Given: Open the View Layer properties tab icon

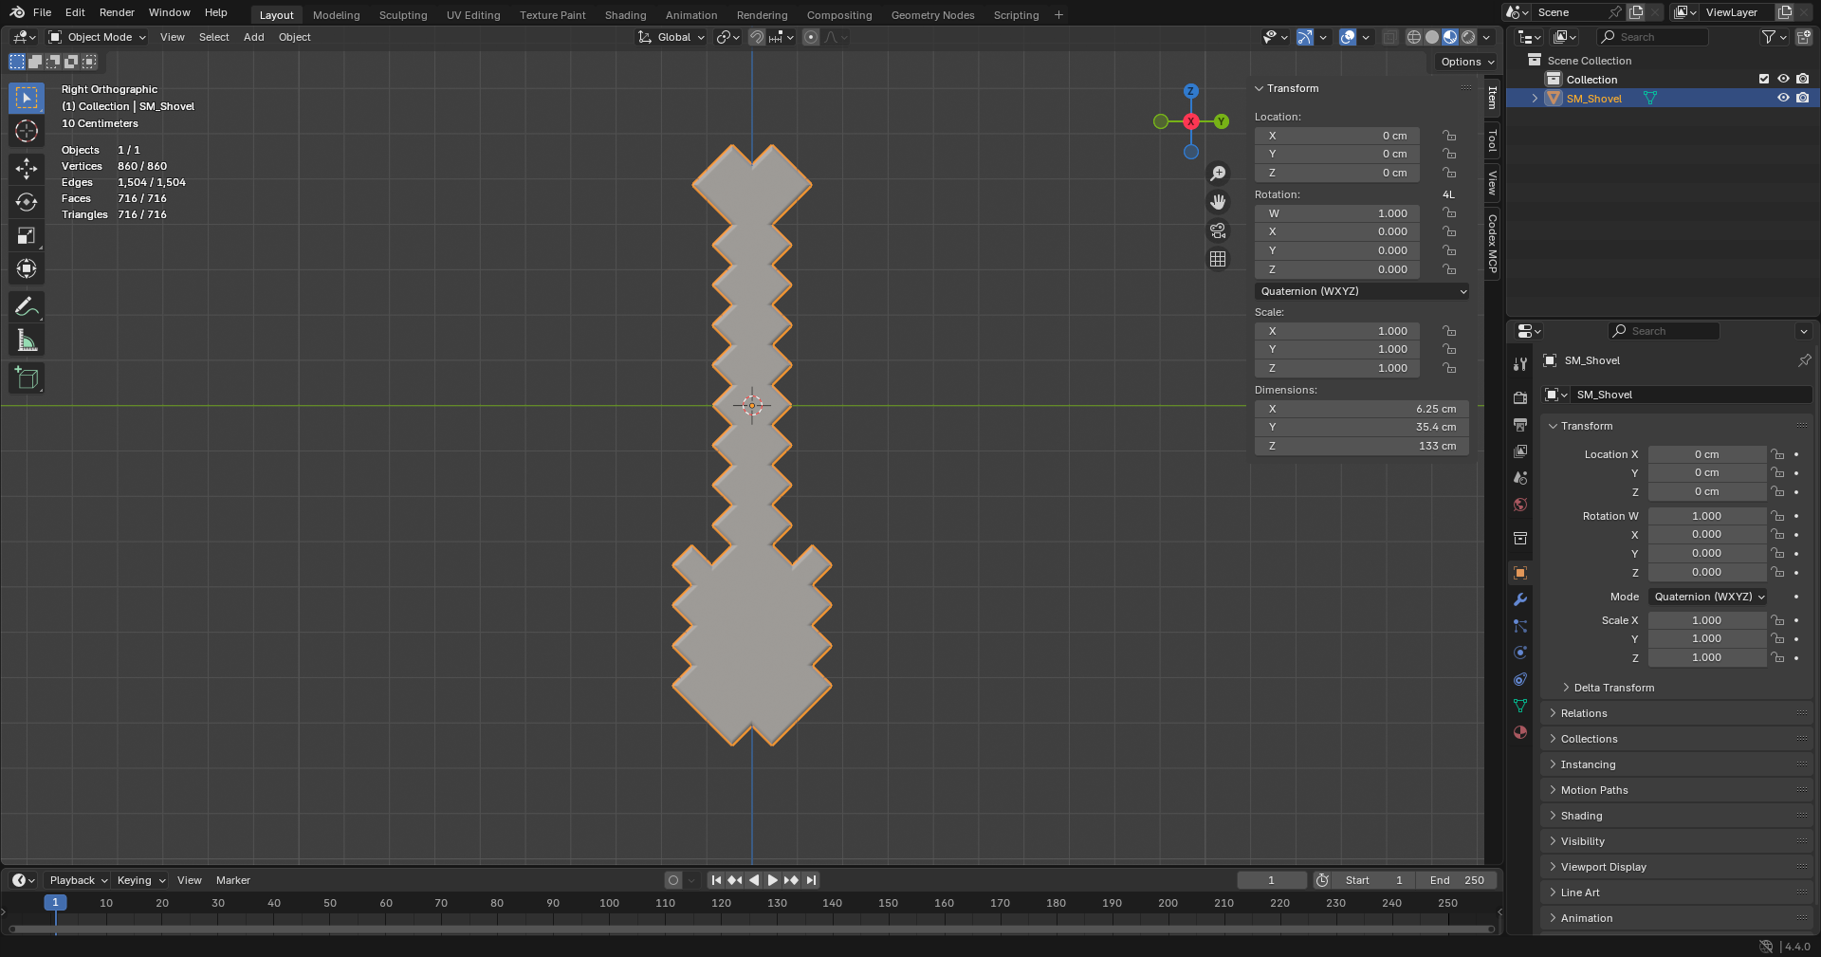Looking at the screenshot, I should click(1520, 451).
